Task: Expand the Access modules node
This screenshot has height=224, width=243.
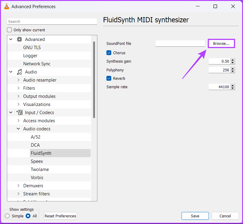Action: pos(18,121)
